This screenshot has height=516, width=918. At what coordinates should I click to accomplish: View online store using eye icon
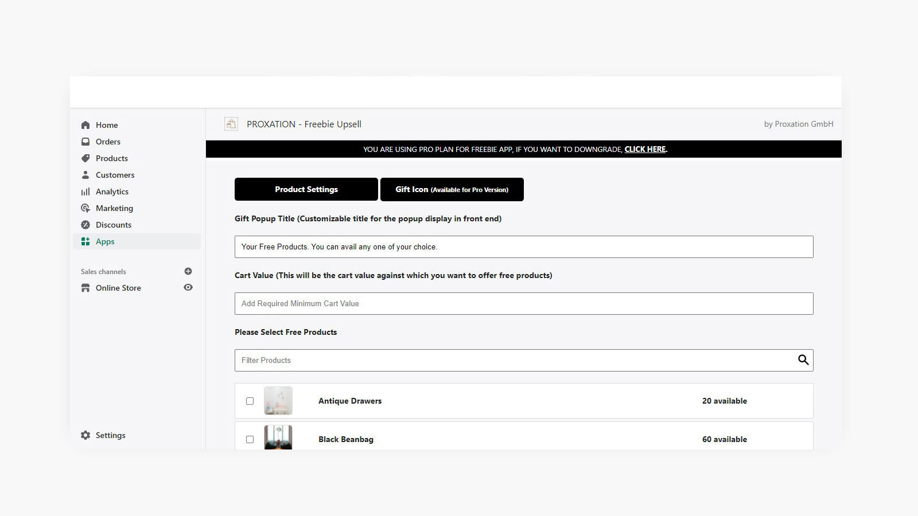tap(188, 287)
